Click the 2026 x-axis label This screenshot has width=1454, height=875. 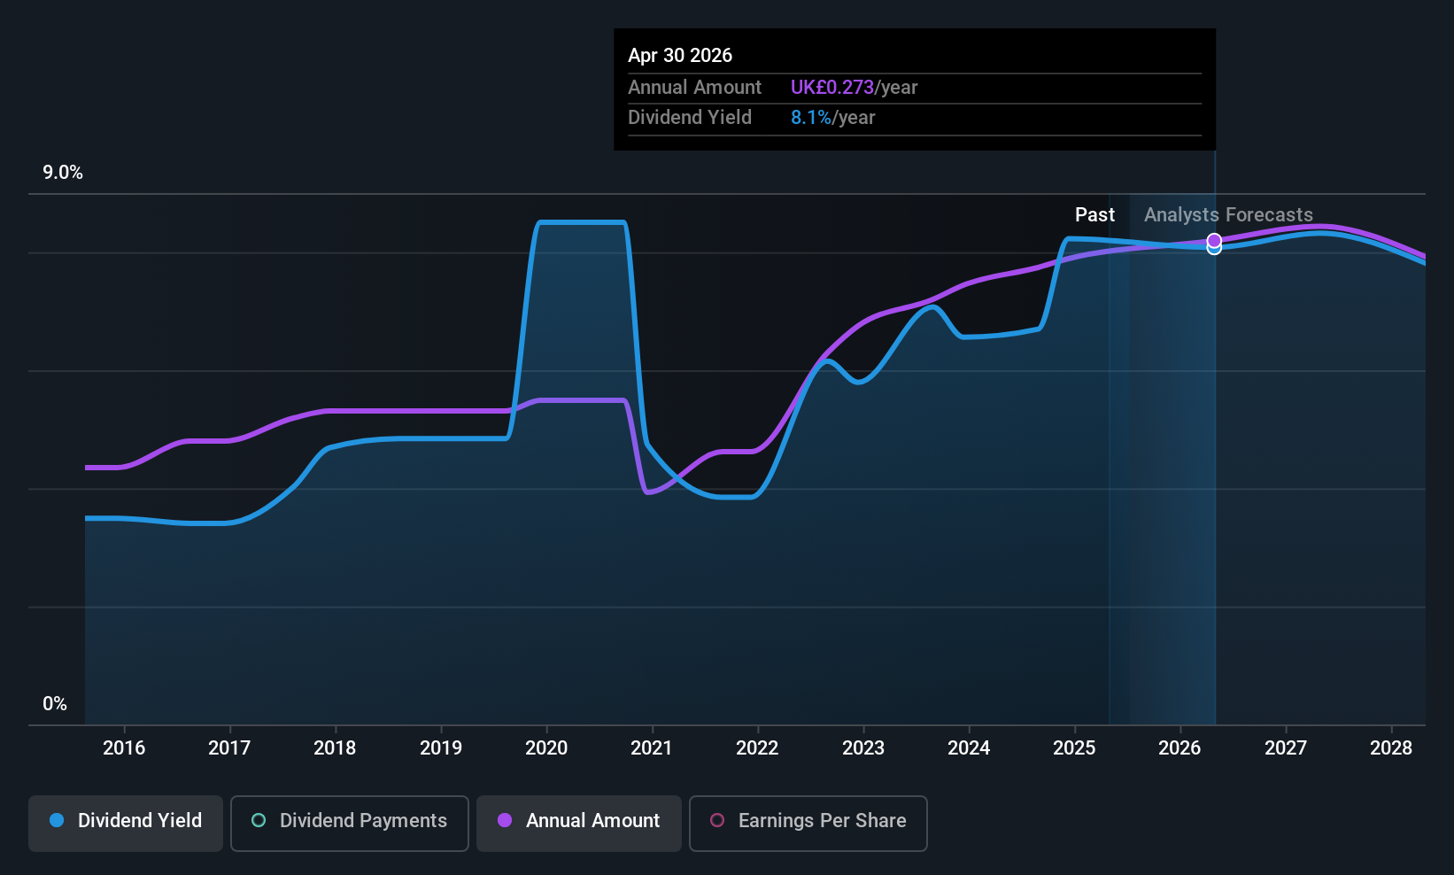click(1179, 747)
